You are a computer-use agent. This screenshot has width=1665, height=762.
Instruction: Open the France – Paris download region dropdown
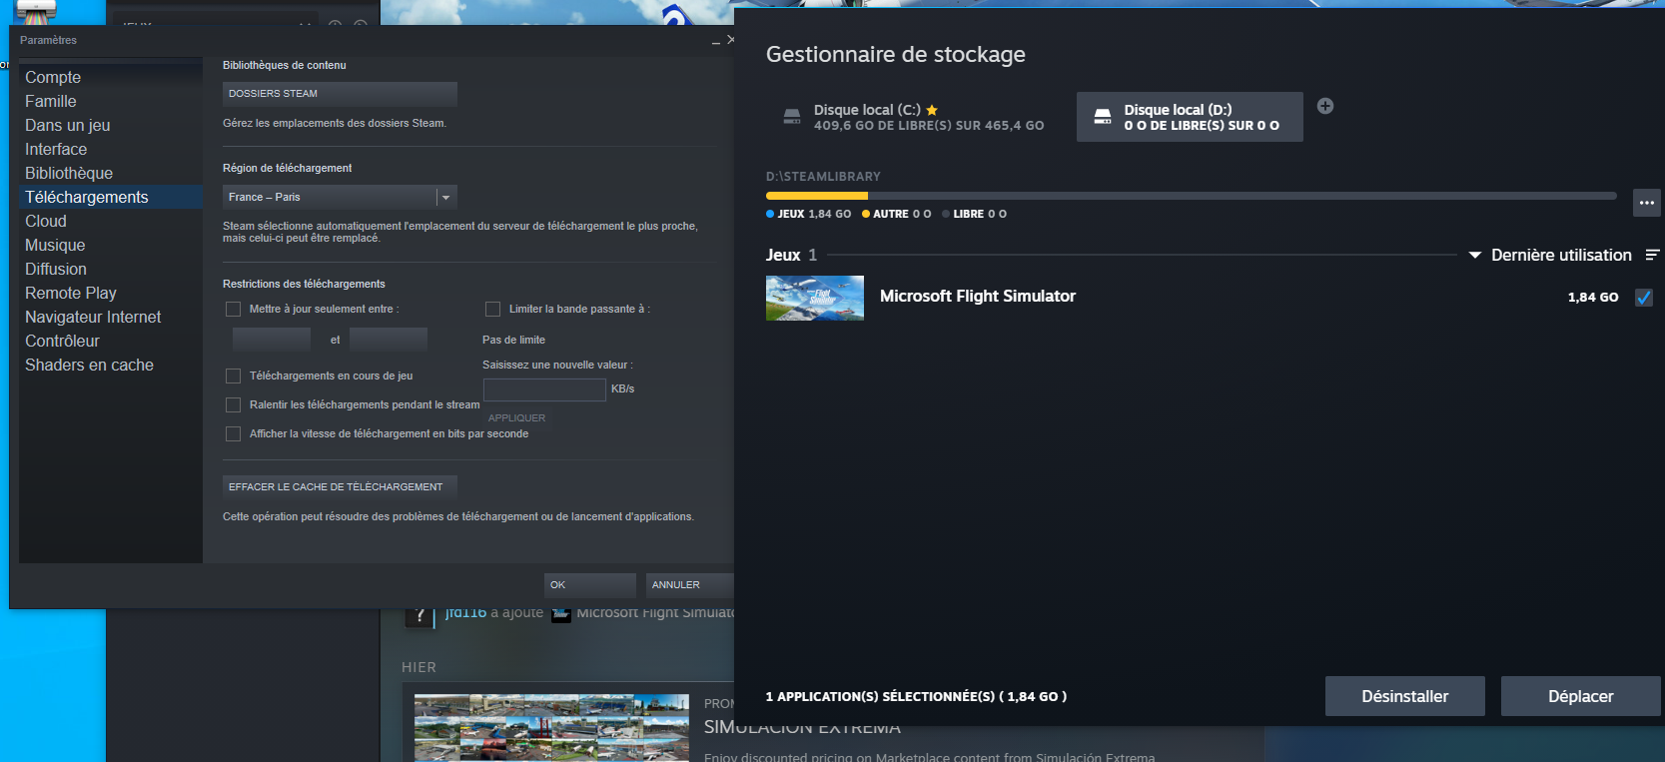tap(340, 197)
